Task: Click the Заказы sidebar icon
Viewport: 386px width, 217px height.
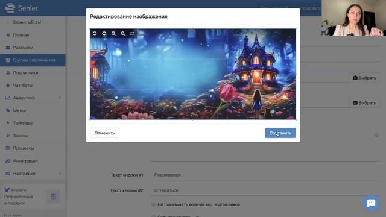Action: (8, 136)
